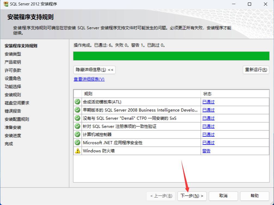
Task: Click the 规则 column header
Action: (x=141, y=94)
